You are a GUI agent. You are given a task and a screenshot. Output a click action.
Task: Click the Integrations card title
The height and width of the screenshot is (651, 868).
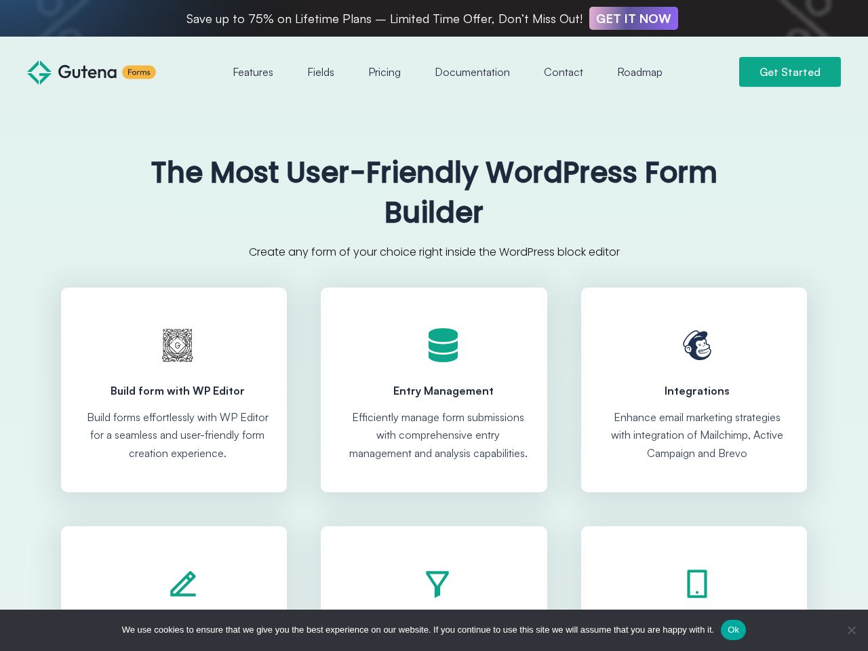(697, 391)
